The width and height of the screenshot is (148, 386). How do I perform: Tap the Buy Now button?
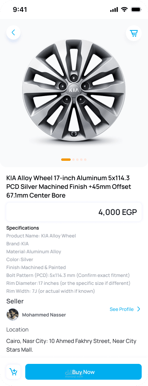83,372
